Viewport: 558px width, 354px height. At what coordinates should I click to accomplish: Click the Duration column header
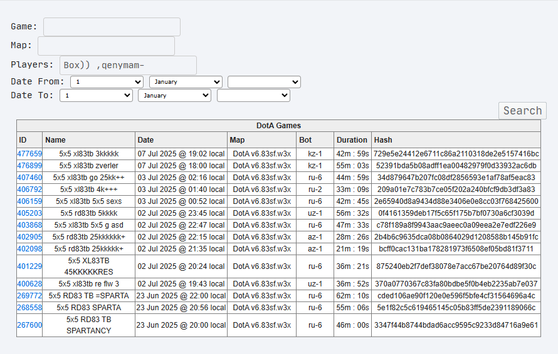[352, 140]
